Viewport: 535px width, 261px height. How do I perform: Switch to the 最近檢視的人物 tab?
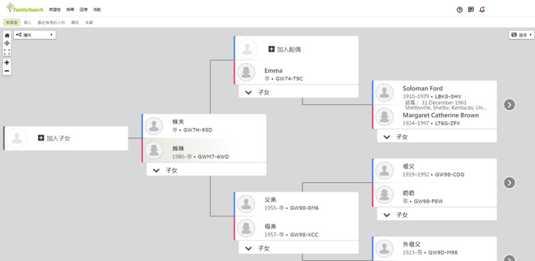(51, 23)
